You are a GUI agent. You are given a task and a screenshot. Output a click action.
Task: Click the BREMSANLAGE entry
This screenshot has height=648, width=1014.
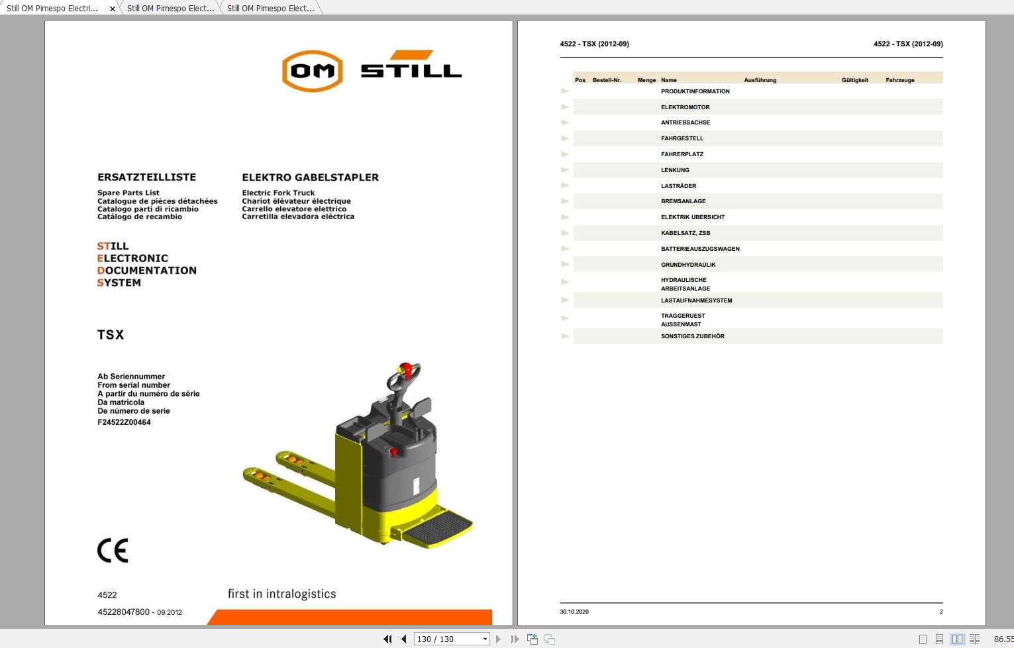[x=683, y=201]
